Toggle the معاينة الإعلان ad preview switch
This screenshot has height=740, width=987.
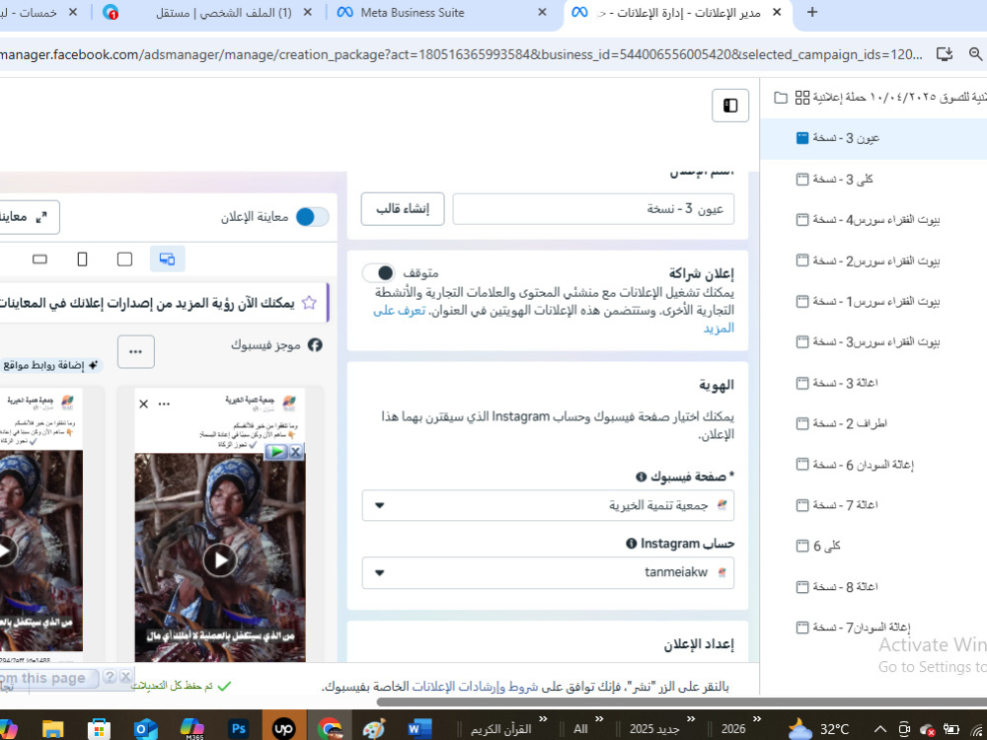click(x=312, y=217)
